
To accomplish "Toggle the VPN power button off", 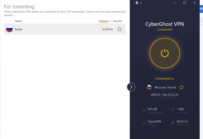I will [x=164, y=53].
